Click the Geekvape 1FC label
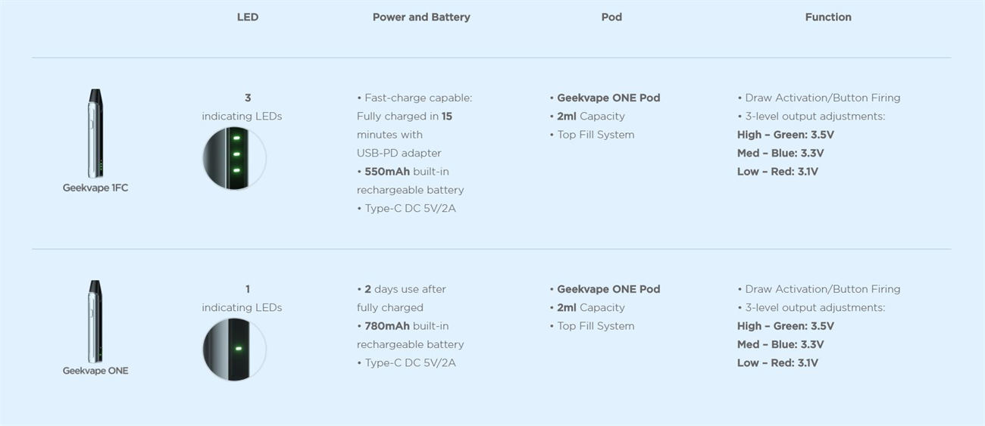 [x=95, y=188]
